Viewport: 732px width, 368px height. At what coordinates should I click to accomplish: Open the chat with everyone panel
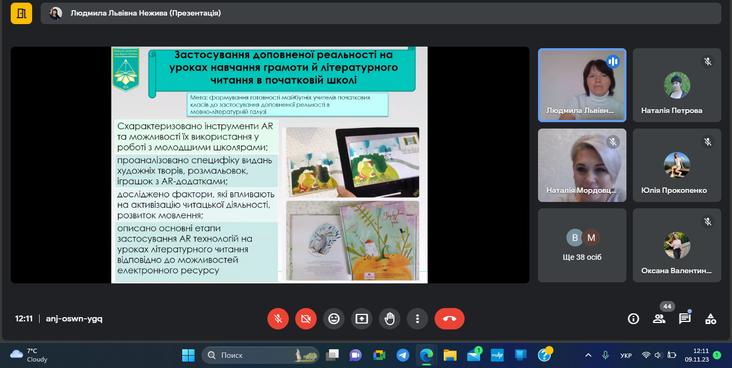tap(685, 319)
